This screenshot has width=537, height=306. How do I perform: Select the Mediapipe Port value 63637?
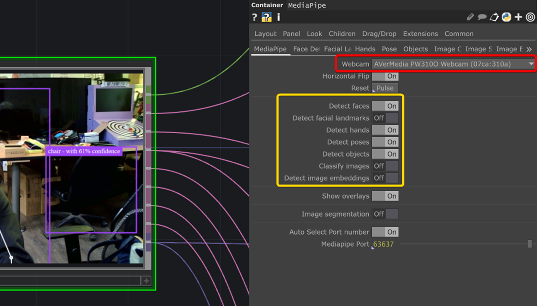(x=383, y=244)
